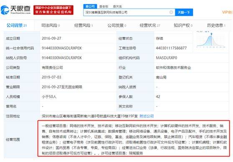The width and height of the screenshot is (233, 162).
Task: Open the 公司背景 tab
Action: point(17,25)
